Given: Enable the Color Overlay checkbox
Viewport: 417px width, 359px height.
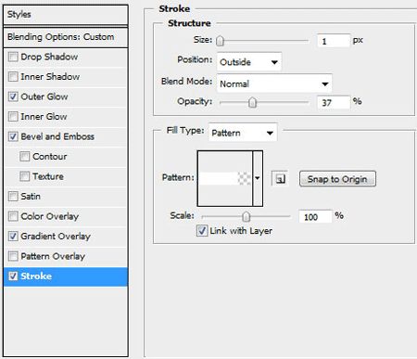Looking at the screenshot, I should 13,216.
